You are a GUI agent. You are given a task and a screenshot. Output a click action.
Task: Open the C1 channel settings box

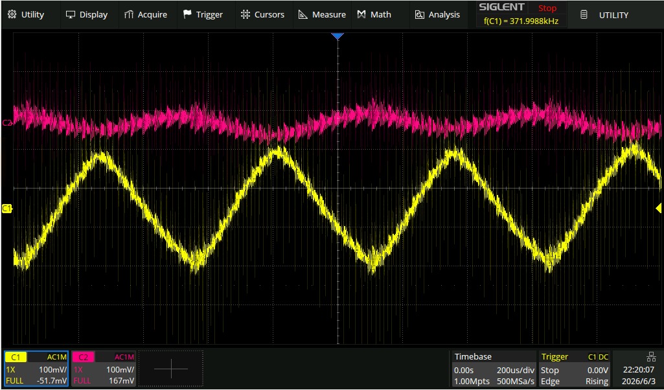pos(36,369)
